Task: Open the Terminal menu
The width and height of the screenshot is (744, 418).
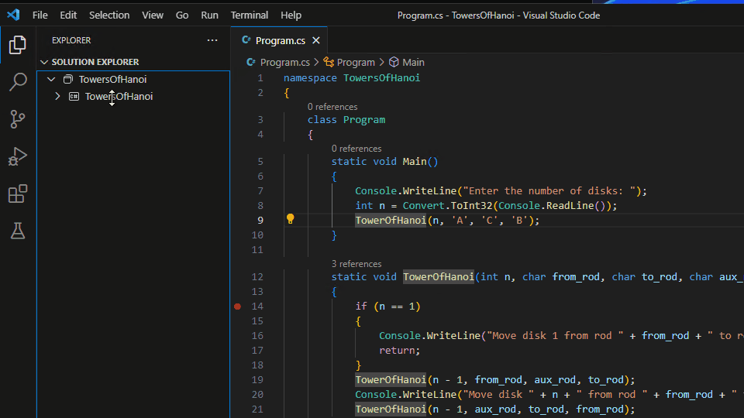Action: pos(249,15)
